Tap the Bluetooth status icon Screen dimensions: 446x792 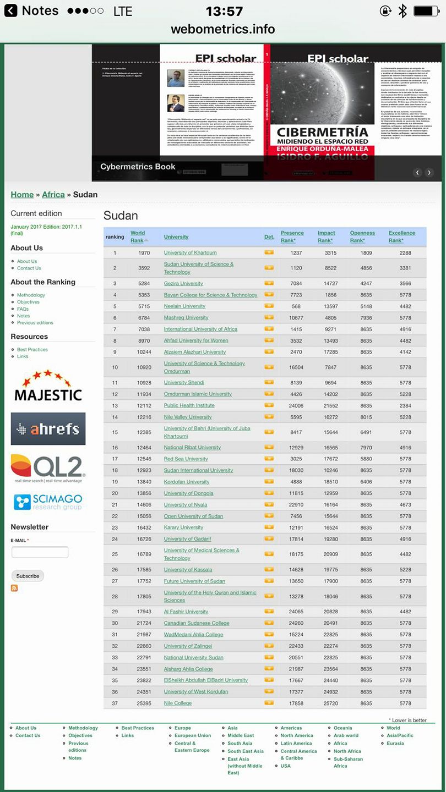(403, 10)
